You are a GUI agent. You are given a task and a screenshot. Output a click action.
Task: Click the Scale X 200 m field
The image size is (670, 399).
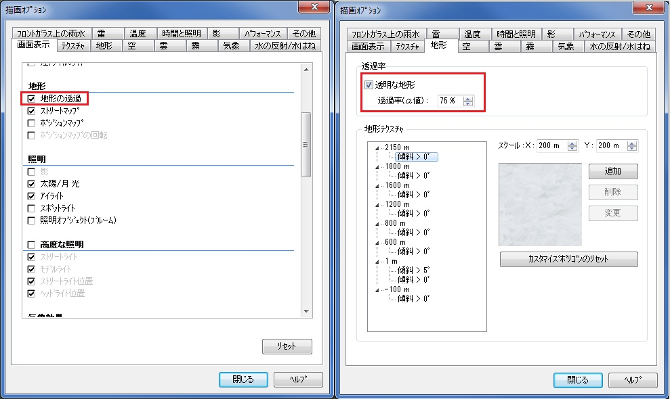(552, 146)
